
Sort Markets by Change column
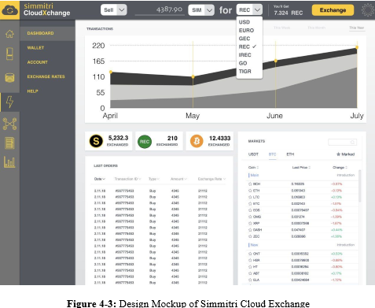(x=340, y=167)
